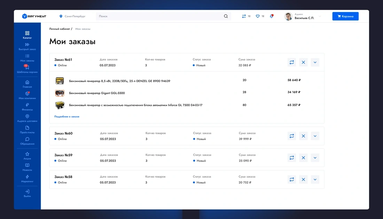The image size is (383, 219).
Task: Open DENZEL GE 8900 generator thumbnail
Action: coord(60,81)
